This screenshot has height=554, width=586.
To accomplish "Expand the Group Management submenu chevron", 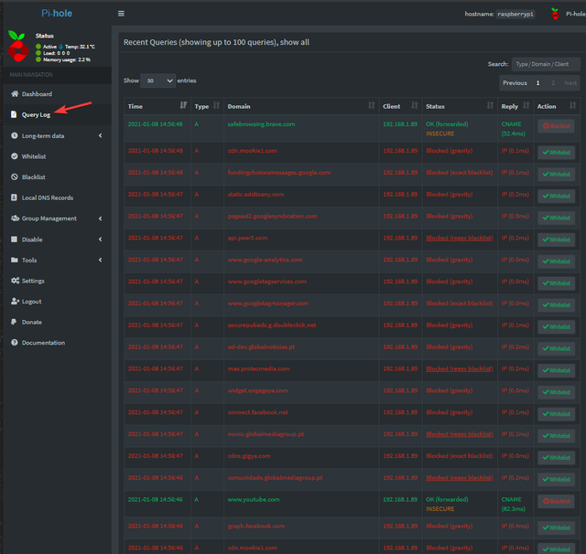I will click(100, 218).
